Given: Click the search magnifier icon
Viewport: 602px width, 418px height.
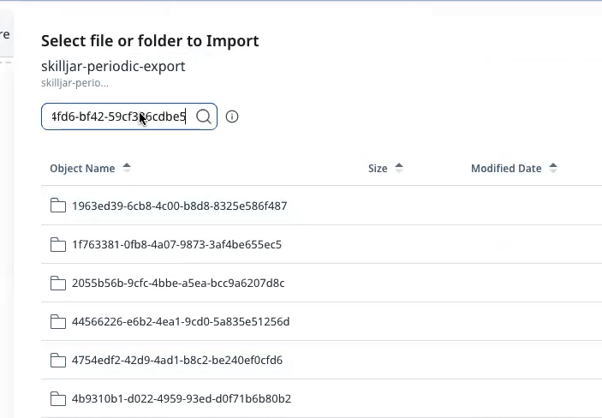Looking at the screenshot, I should pyautogui.click(x=204, y=116).
